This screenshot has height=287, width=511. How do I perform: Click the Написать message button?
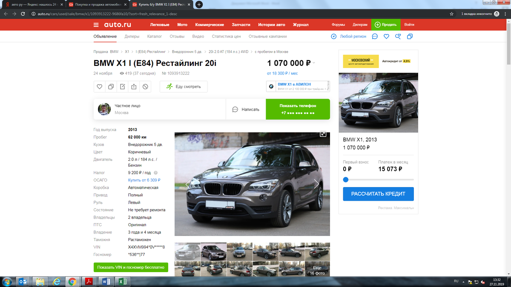[246, 109]
